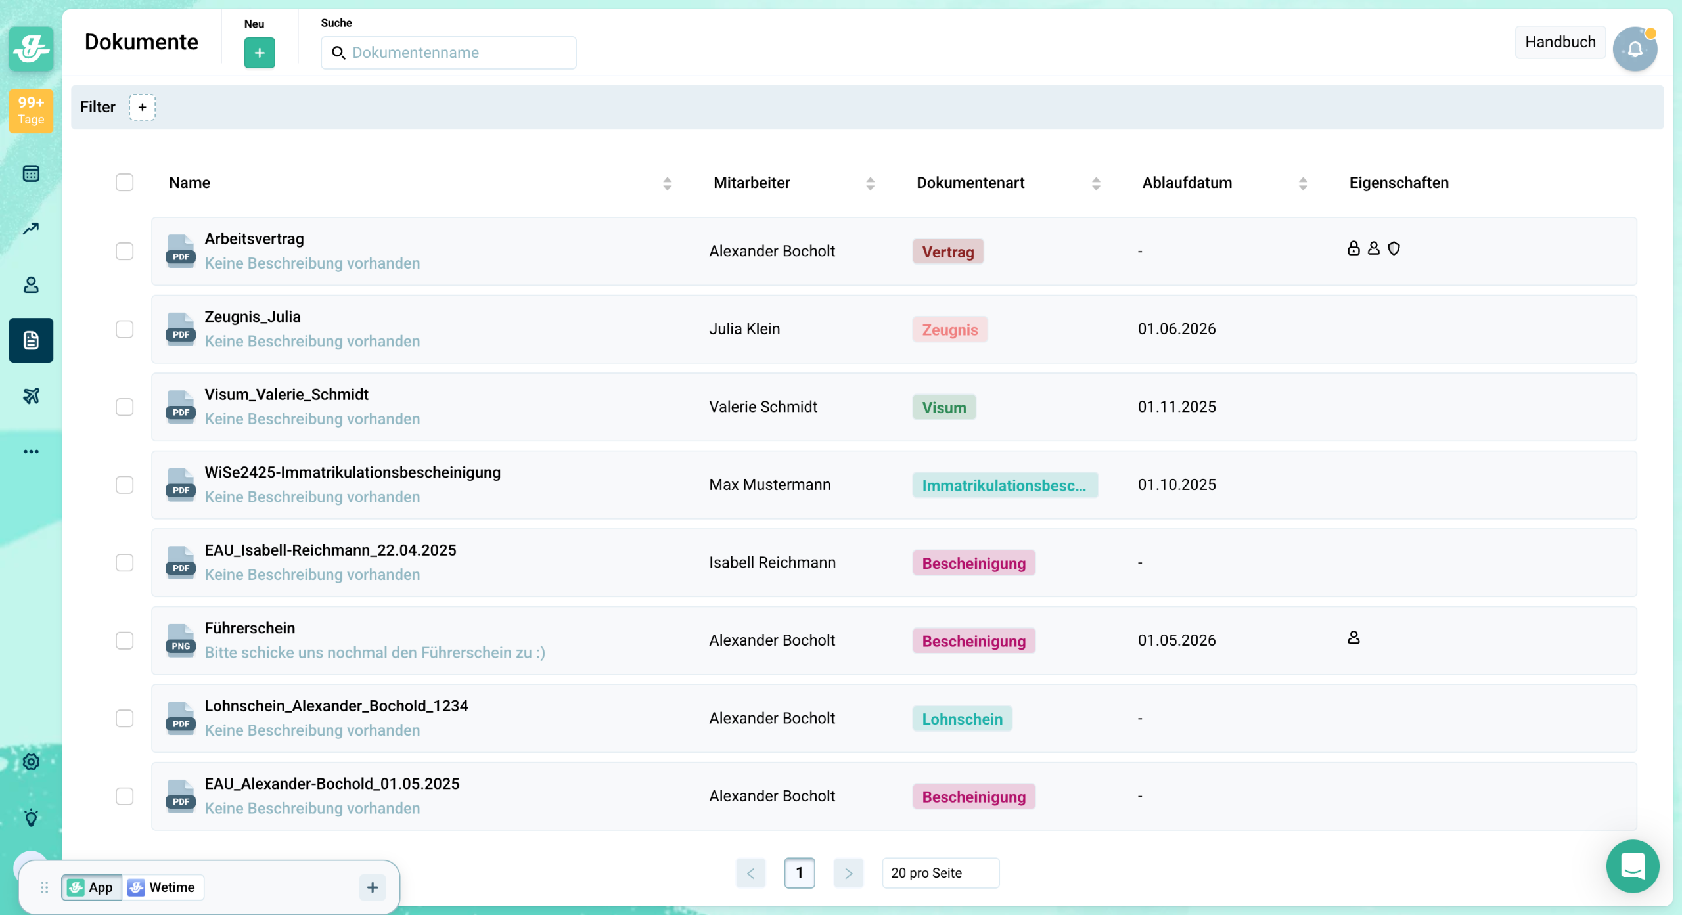Image resolution: width=1682 pixels, height=915 pixels.
Task: Sort by the Name column arrows
Action: tap(667, 183)
